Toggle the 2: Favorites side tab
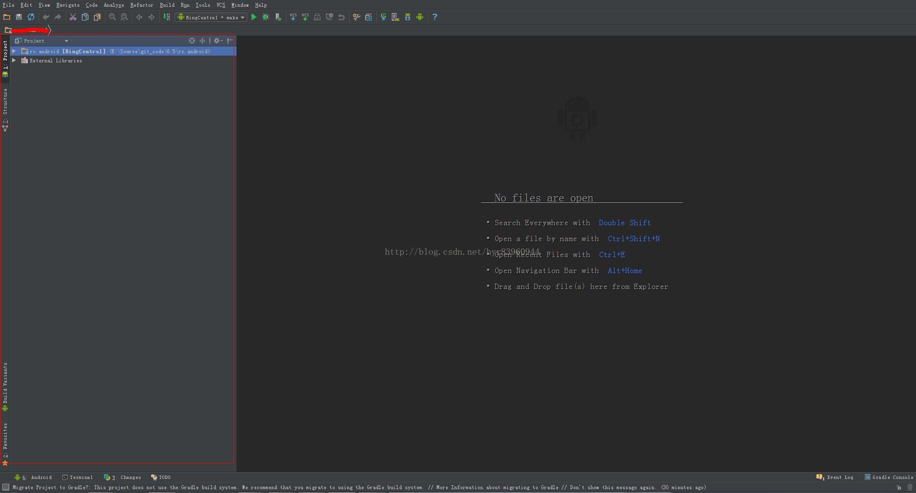This screenshot has width=916, height=493. point(5,444)
